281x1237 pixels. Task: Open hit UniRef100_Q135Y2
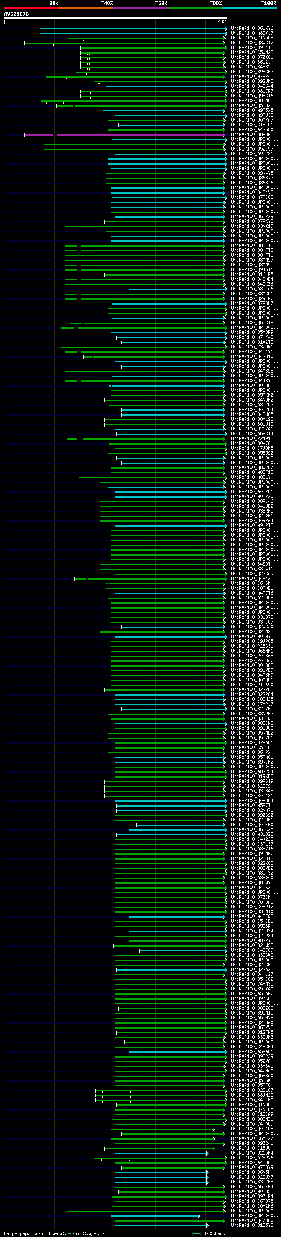(x=252, y=1226)
